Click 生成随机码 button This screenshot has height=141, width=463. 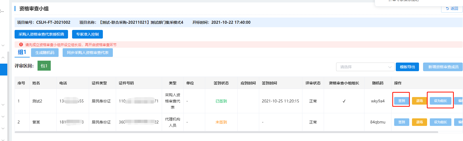pos(45,53)
